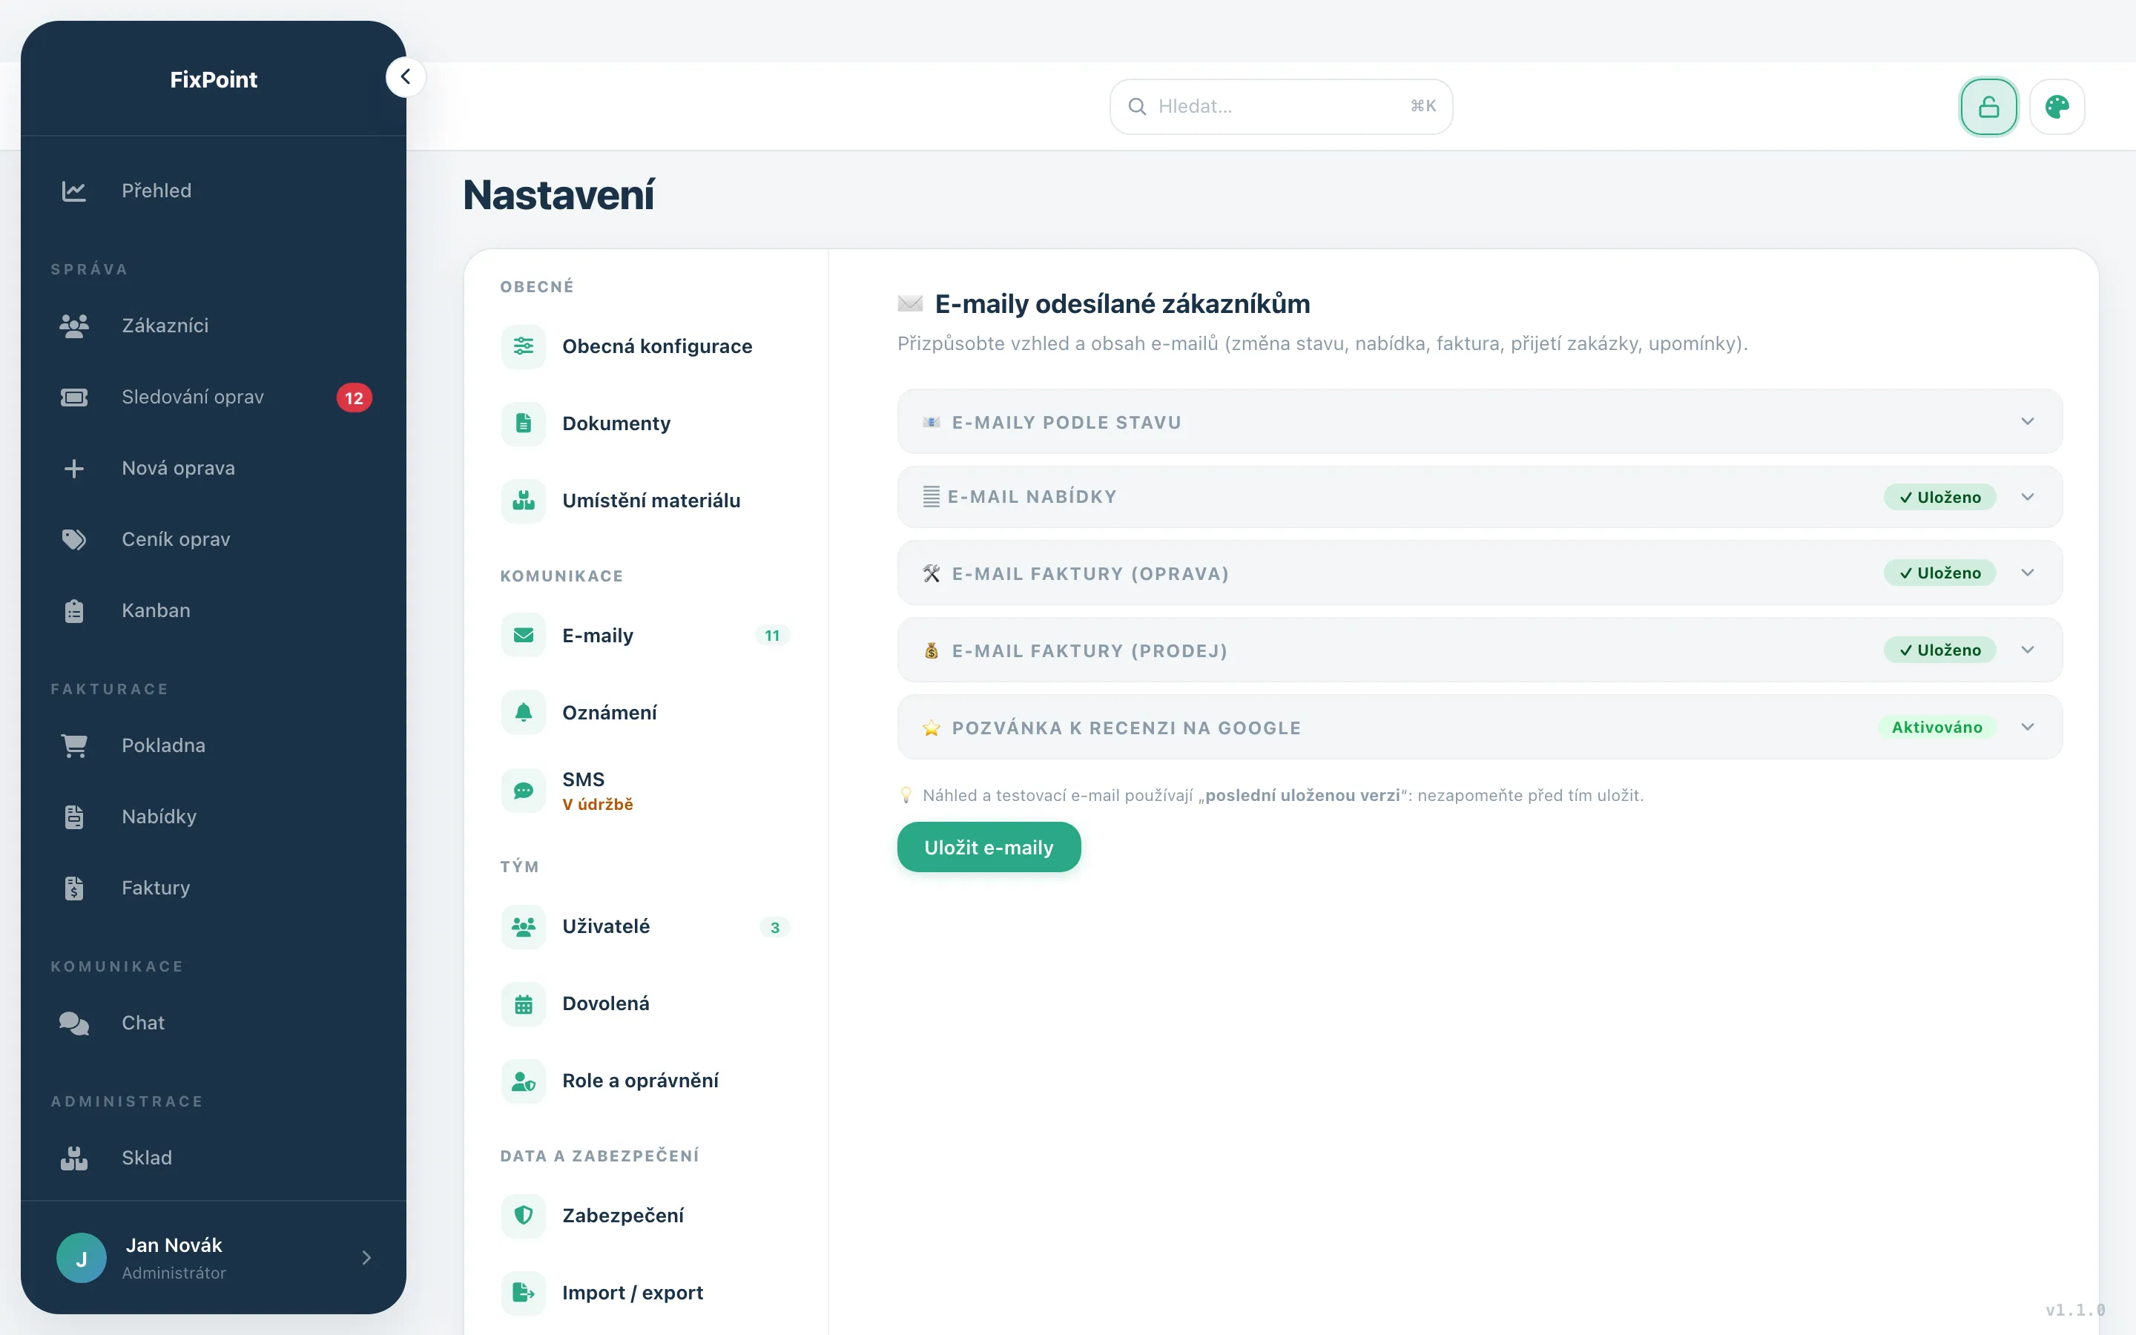
Task: Collapse the sidebar with the arrow button
Action: 405,77
